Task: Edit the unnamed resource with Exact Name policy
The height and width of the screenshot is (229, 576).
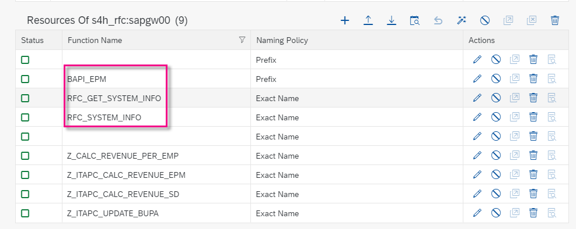Action: coord(477,136)
